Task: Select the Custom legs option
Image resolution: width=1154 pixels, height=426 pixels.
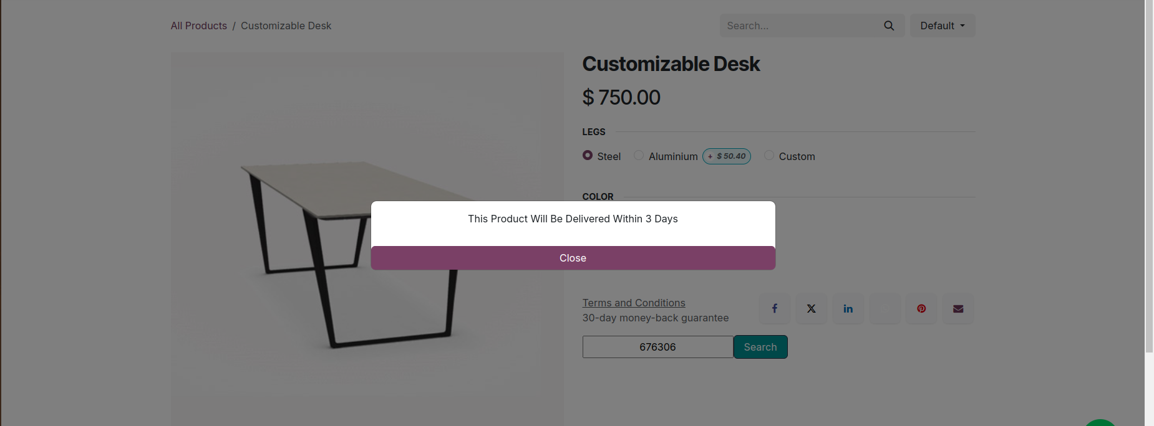Action: [x=769, y=156]
